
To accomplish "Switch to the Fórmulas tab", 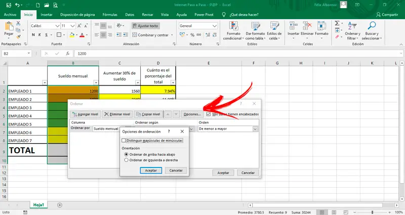I will pos(110,15).
